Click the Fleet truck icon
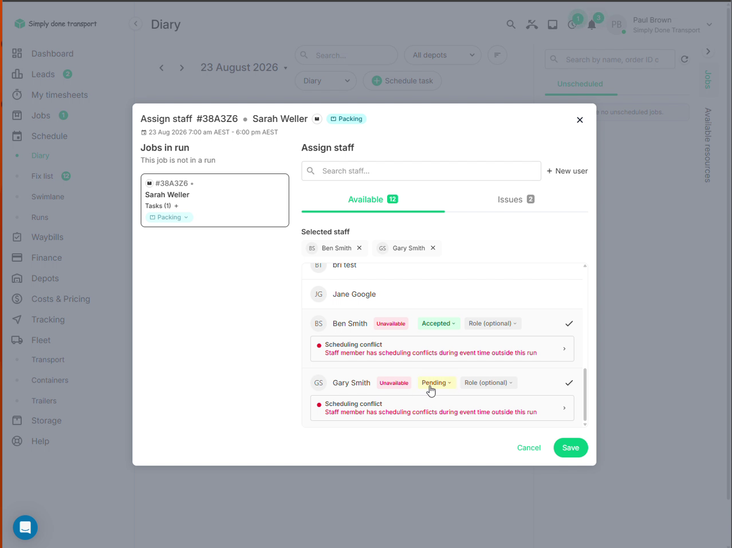 (x=17, y=340)
